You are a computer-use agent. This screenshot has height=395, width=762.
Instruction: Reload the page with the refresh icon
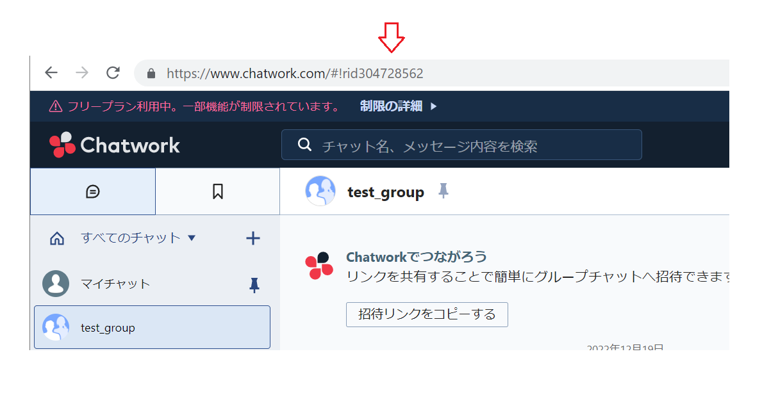tap(113, 73)
